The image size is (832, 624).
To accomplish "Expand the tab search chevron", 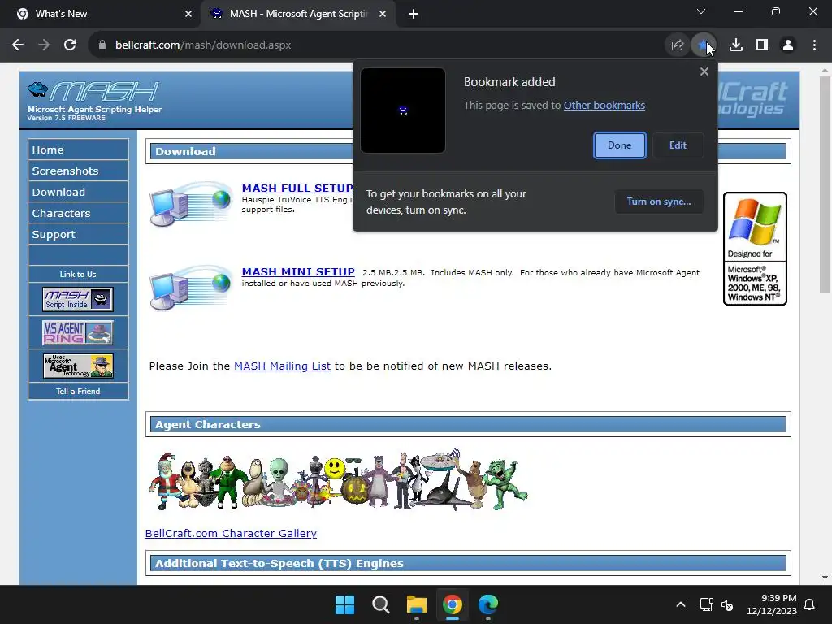I will pos(701,11).
